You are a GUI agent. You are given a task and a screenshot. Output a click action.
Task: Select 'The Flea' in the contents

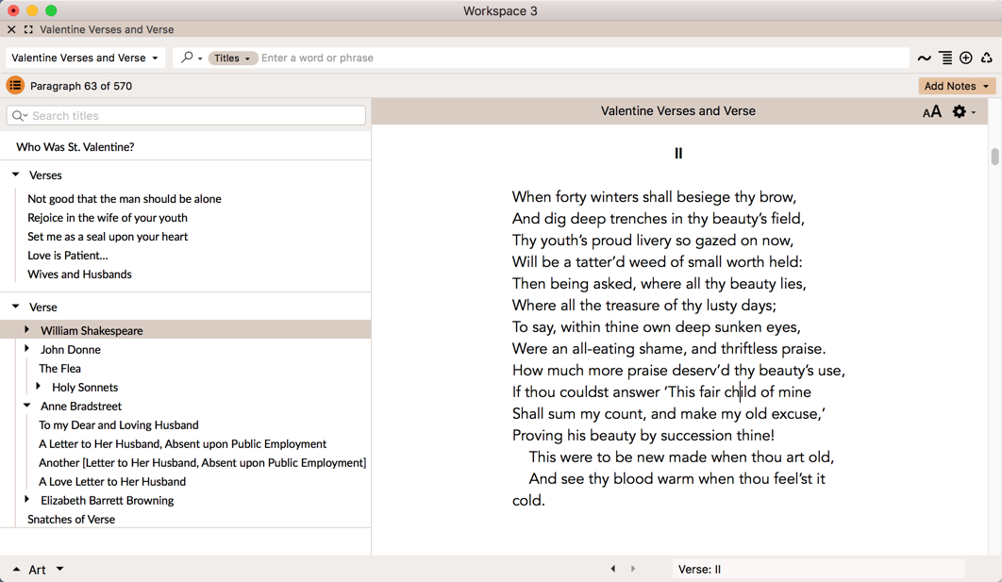(60, 369)
